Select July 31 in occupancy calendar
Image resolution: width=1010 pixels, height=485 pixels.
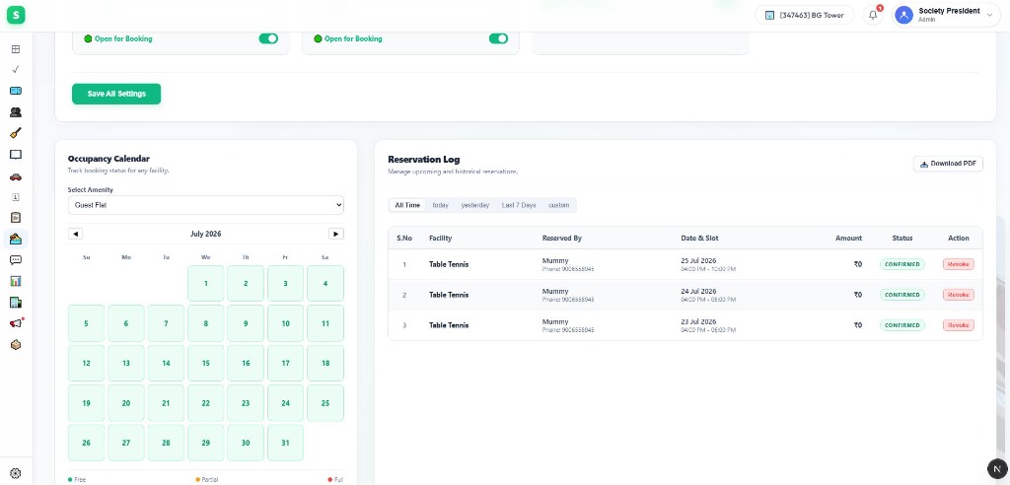(285, 443)
